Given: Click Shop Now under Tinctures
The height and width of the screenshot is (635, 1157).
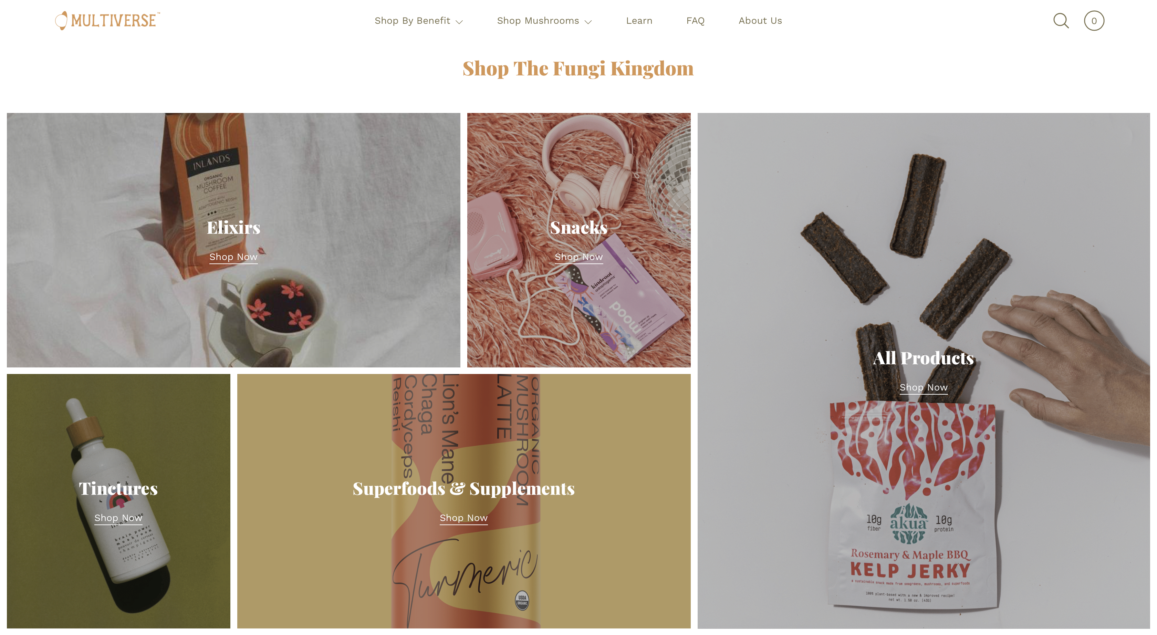Looking at the screenshot, I should pyautogui.click(x=118, y=518).
